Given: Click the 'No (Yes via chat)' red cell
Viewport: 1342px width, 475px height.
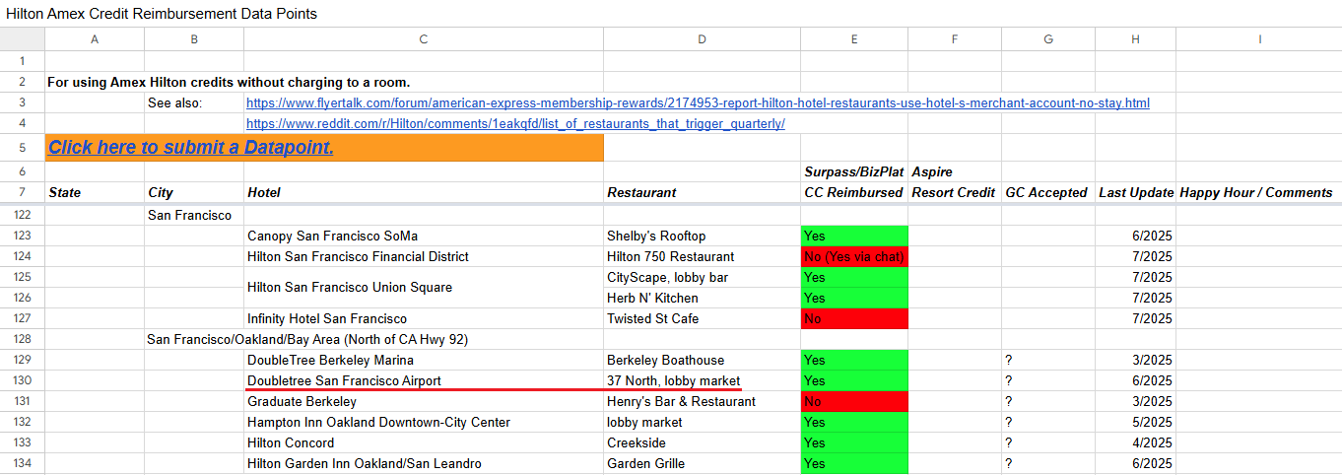Looking at the screenshot, I should pyautogui.click(x=853, y=257).
